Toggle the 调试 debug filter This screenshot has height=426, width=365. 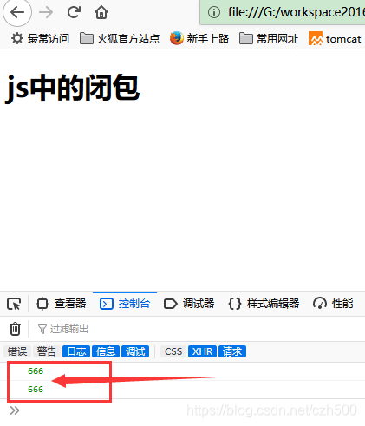coord(135,351)
